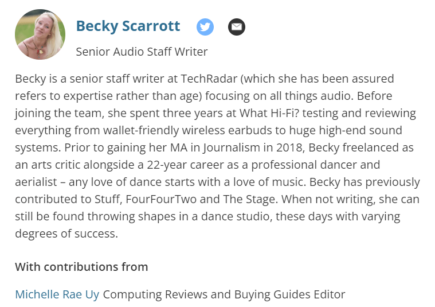Click the closing words degrees of success
The height and width of the screenshot is (307, 435).
(66, 234)
